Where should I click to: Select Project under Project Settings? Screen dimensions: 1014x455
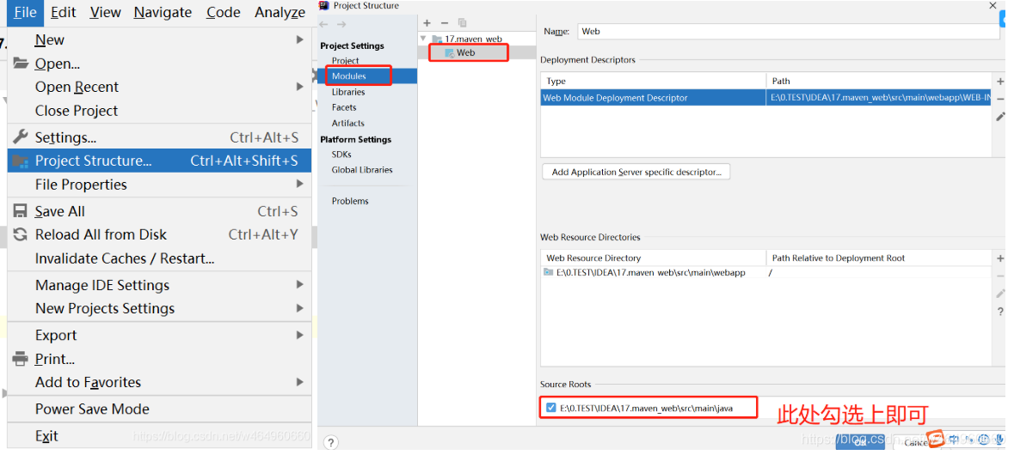click(x=346, y=61)
